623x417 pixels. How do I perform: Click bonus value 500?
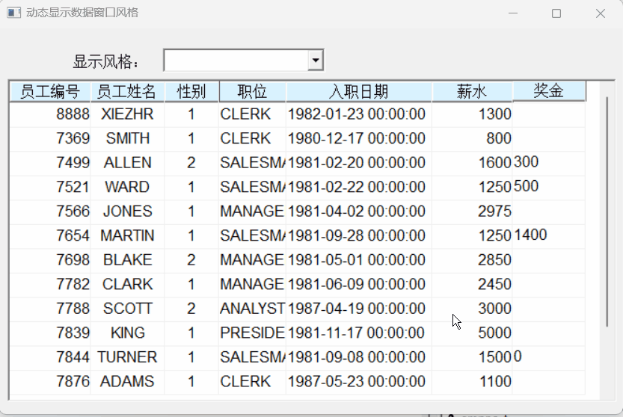(526, 186)
